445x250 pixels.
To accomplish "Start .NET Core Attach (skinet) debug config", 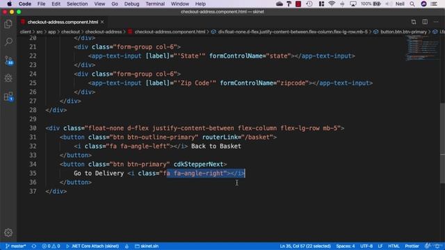I will pyautogui.click(x=92, y=246).
